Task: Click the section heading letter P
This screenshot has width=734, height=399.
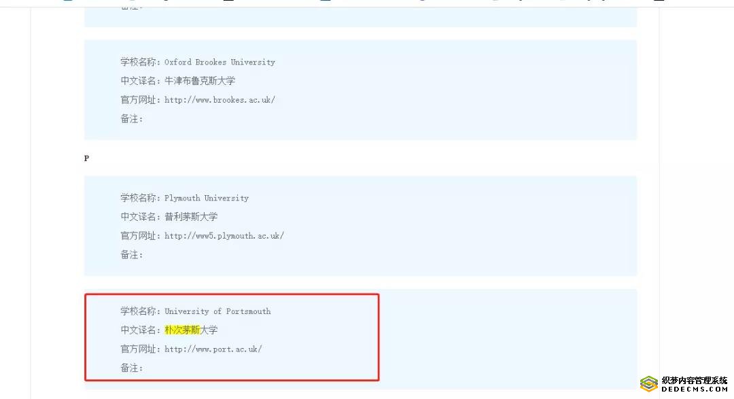Action: click(x=86, y=158)
